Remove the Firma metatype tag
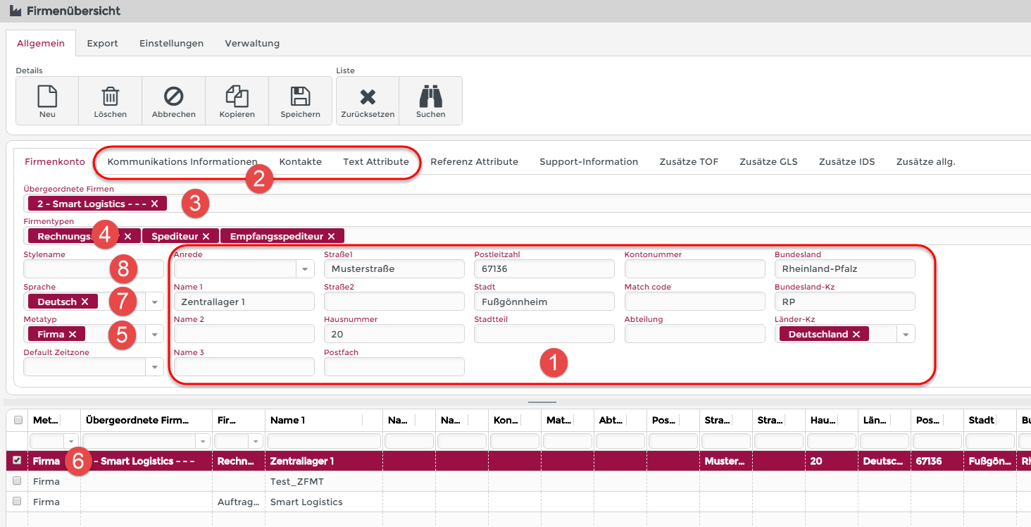 pyautogui.click(x=72, y=334)
